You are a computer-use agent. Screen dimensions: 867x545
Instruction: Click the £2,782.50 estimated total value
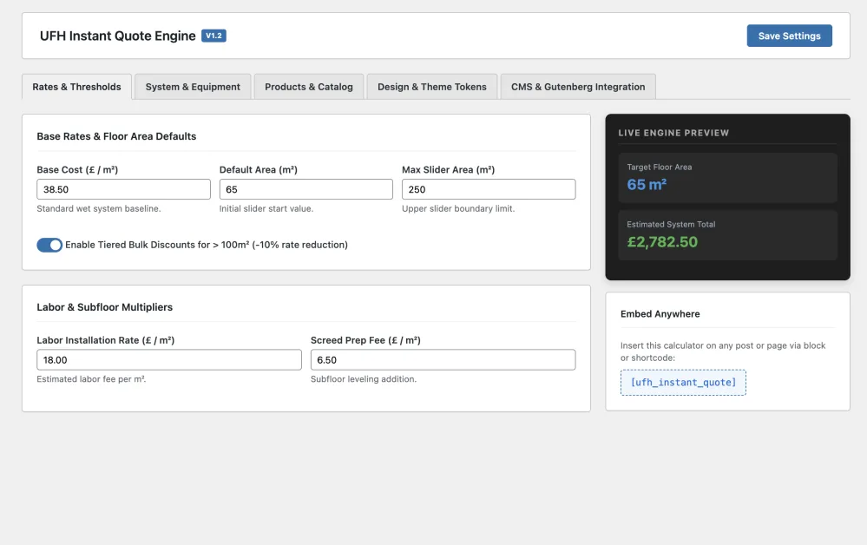[662, 242]
